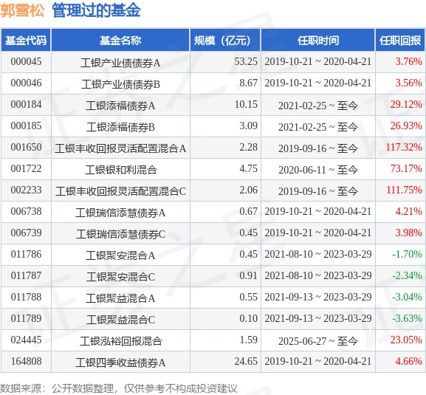Click the 郭雪松 manager name in title
This screenshot has height=395, width=426.
(x=22, y=11)
